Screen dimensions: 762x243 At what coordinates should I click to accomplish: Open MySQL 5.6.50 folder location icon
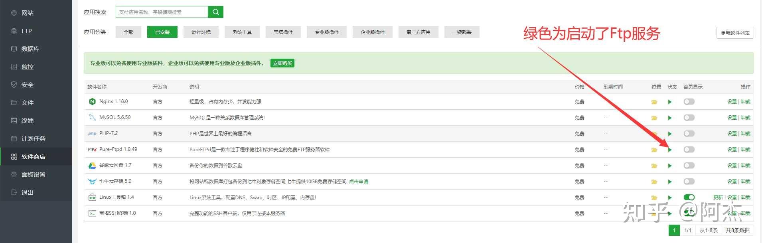pos(654,118)
